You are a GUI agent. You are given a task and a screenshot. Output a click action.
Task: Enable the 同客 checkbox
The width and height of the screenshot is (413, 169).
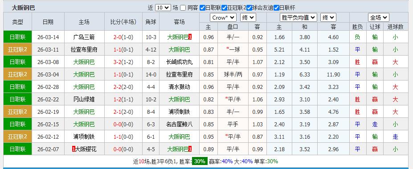point(183,8)
